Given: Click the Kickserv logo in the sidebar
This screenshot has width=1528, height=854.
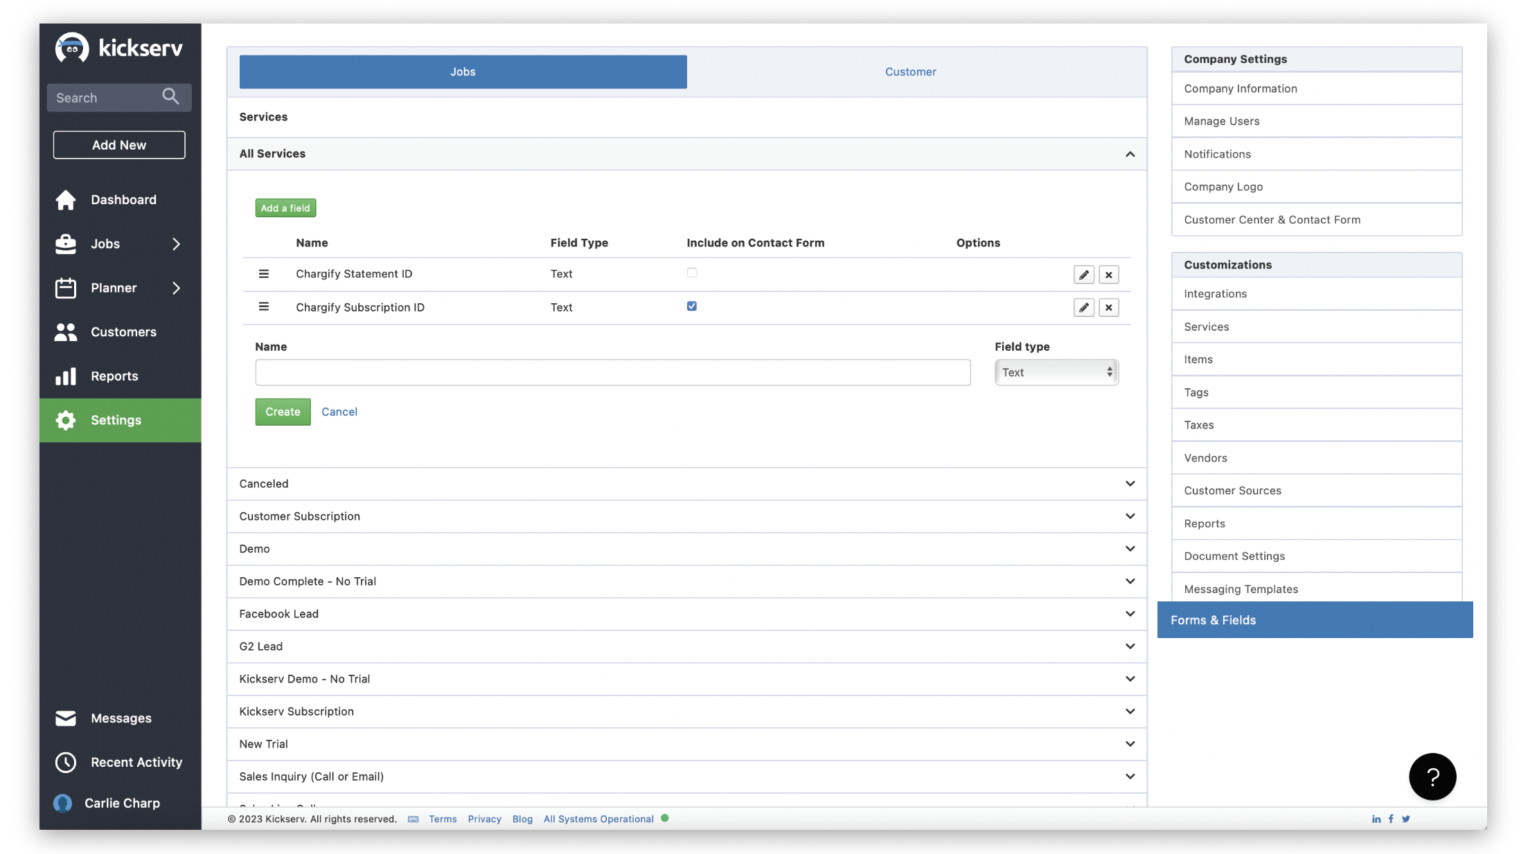Looking at the screenshot, I should [119, 48].
